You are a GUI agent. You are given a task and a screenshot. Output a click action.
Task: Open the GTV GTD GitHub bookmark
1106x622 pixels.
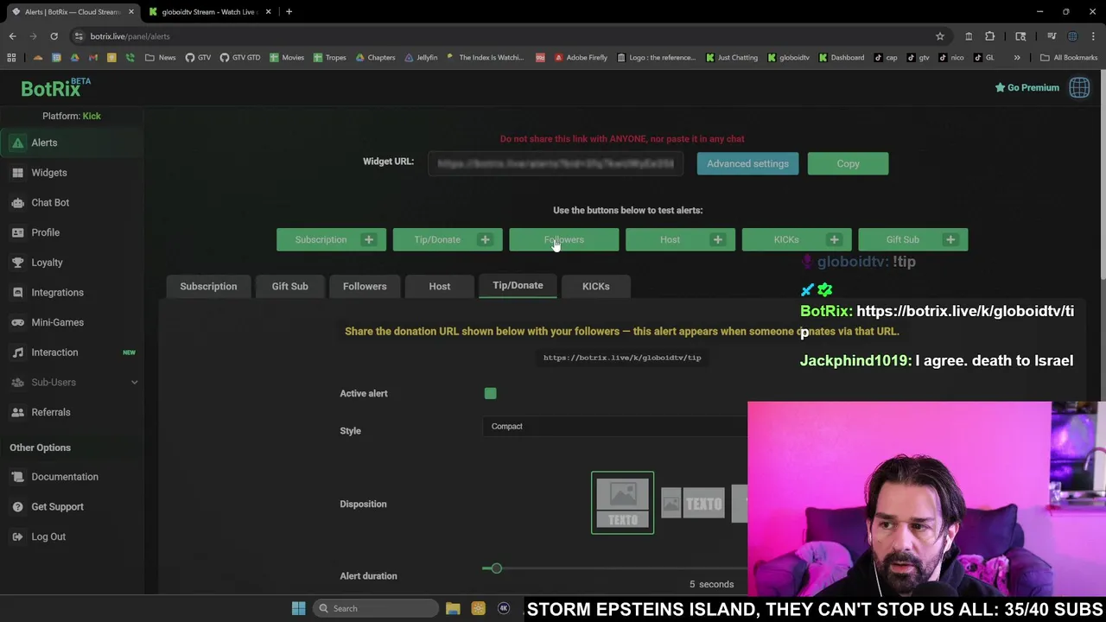click(x=239, y=58)
